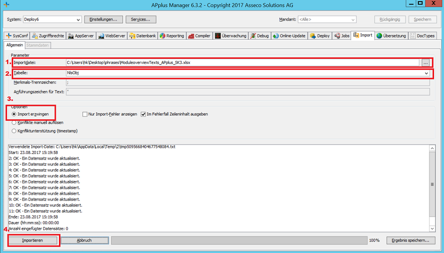Click the Importieren button

[33, 240]
